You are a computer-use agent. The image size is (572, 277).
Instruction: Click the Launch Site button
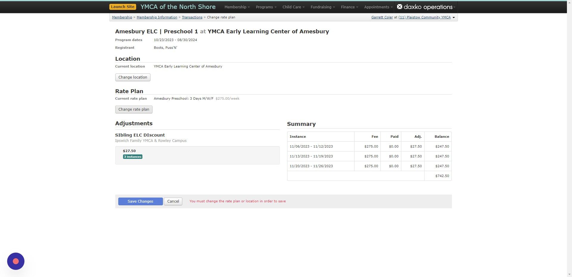point(122,6)
